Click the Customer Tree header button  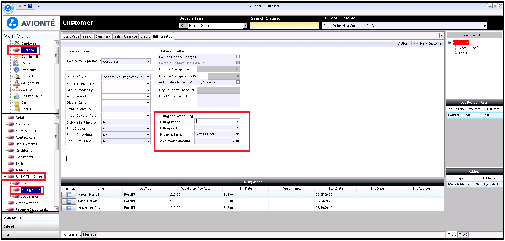tap(475, 35)
